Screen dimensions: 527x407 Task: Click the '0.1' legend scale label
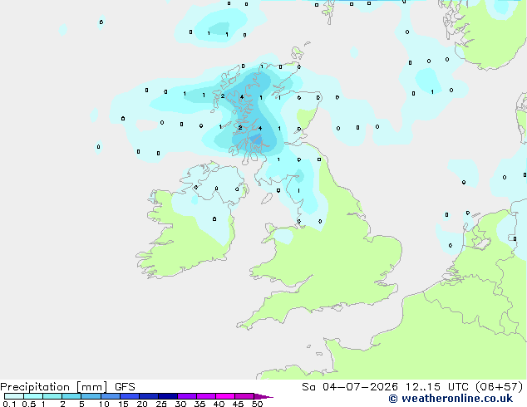9,404
